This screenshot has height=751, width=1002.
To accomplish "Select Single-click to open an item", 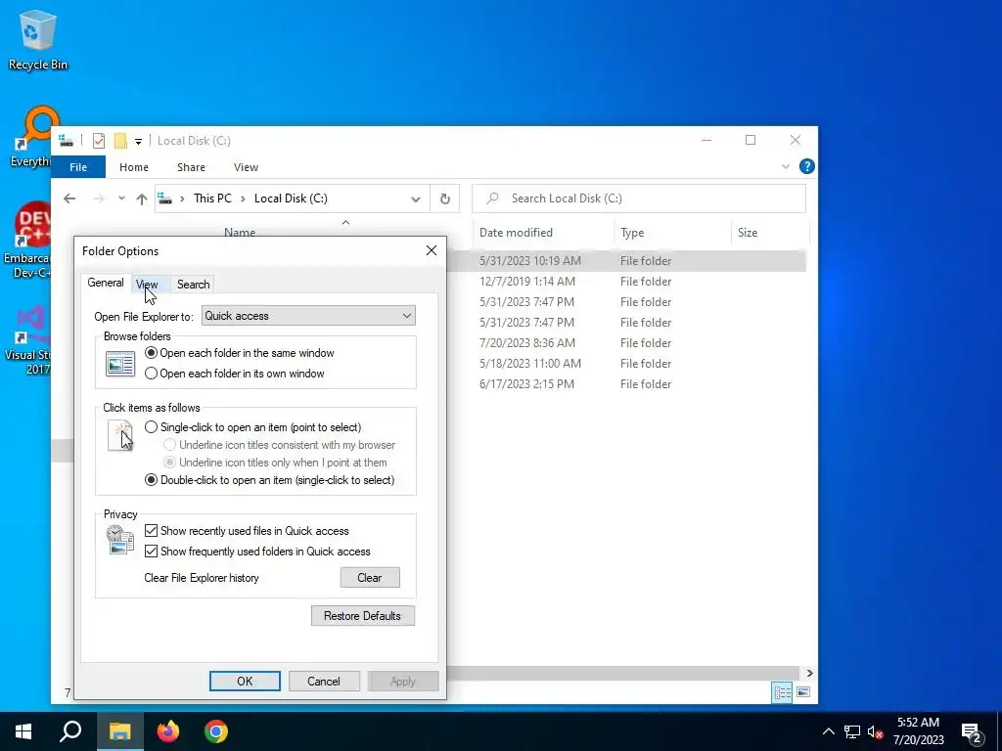I will pyautogui.click(x=253, y=427).
